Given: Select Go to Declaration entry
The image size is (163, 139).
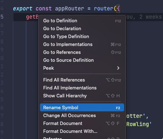Looking at the screenshot, I should click(x=82, y=29).
